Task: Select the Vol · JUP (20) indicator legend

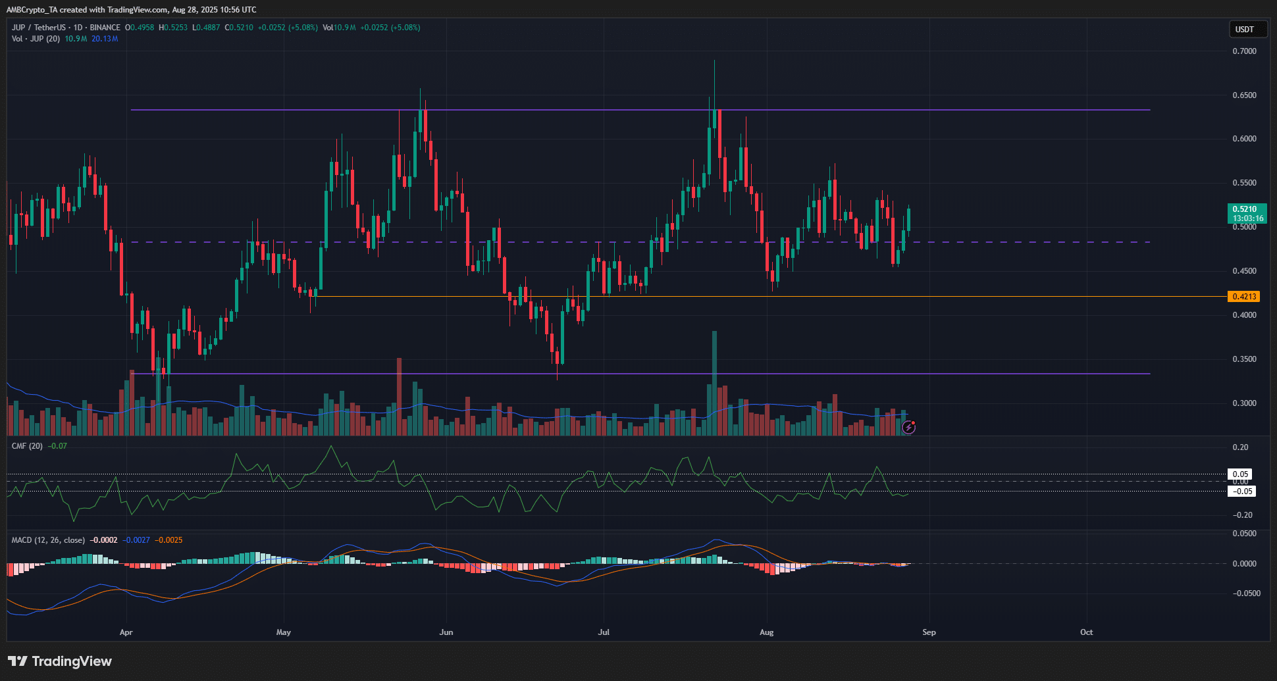Action: coord(36,39)
